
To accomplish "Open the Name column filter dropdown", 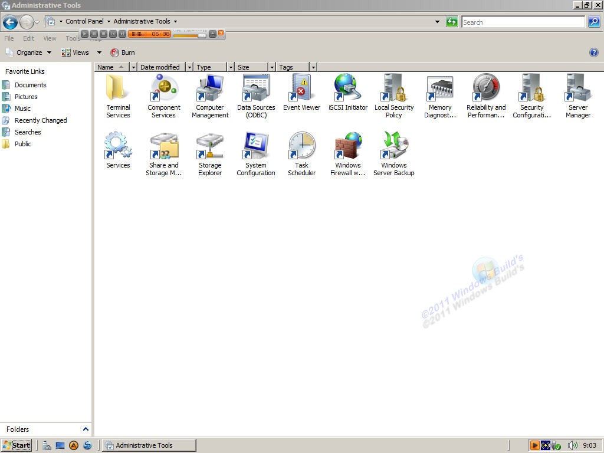I will click(133, 67).
